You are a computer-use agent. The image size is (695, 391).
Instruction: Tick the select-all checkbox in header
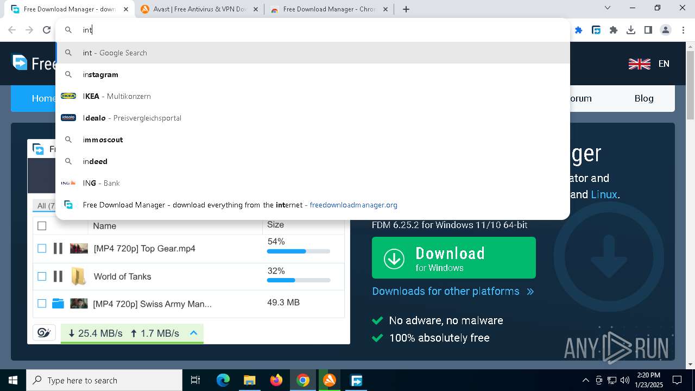click(x=42, y=225)
